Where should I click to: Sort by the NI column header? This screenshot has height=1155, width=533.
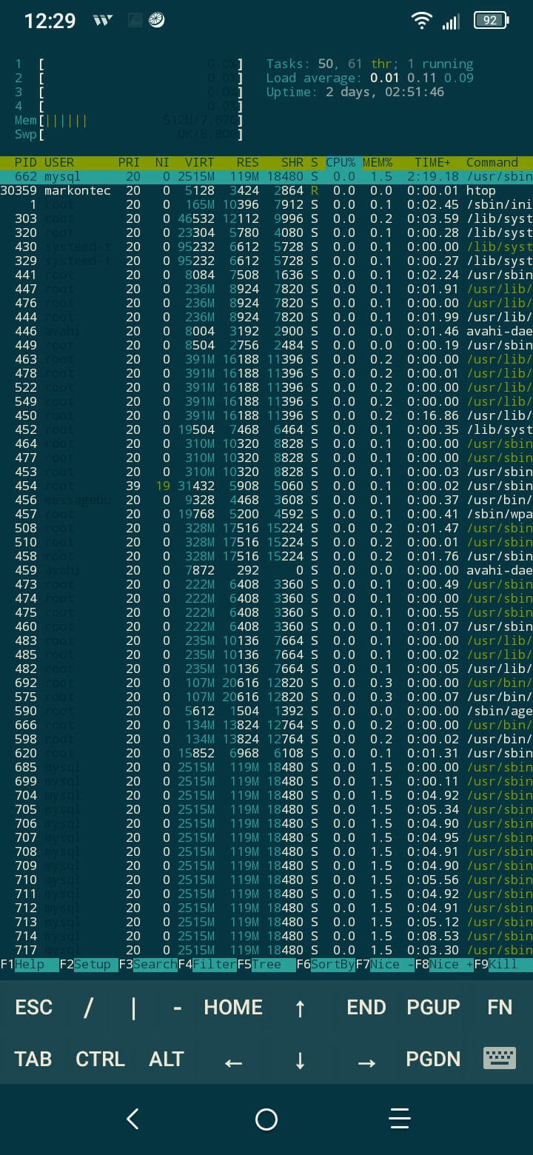(162, 163)
